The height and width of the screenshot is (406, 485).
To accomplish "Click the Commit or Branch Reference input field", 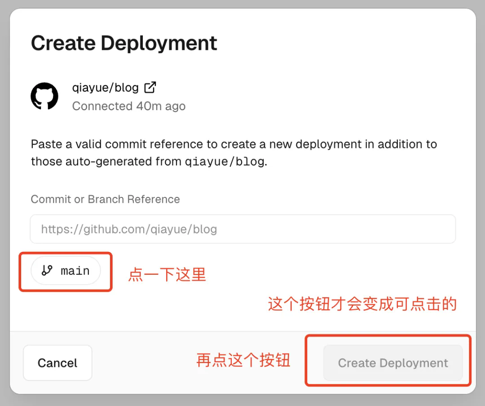I will [243, 229].
